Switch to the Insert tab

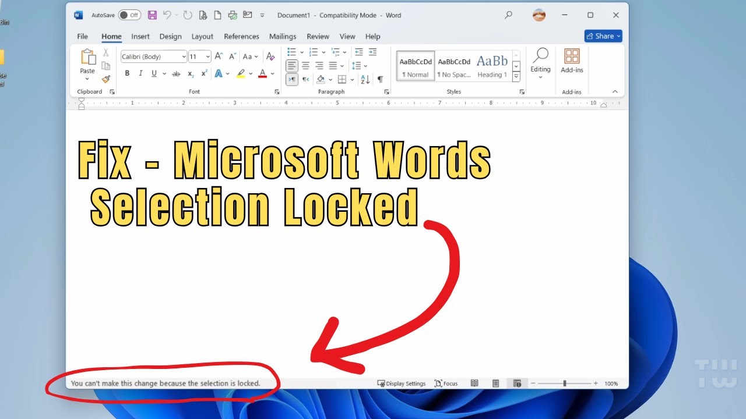pos(140,36)
